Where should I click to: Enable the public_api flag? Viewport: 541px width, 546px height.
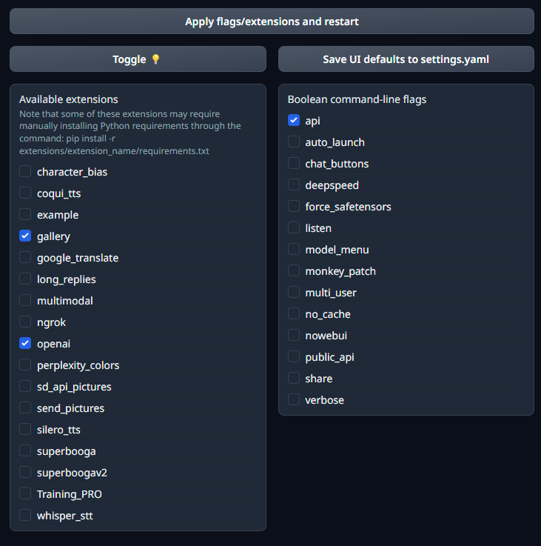pyautogui.click(x=294, y=356)
